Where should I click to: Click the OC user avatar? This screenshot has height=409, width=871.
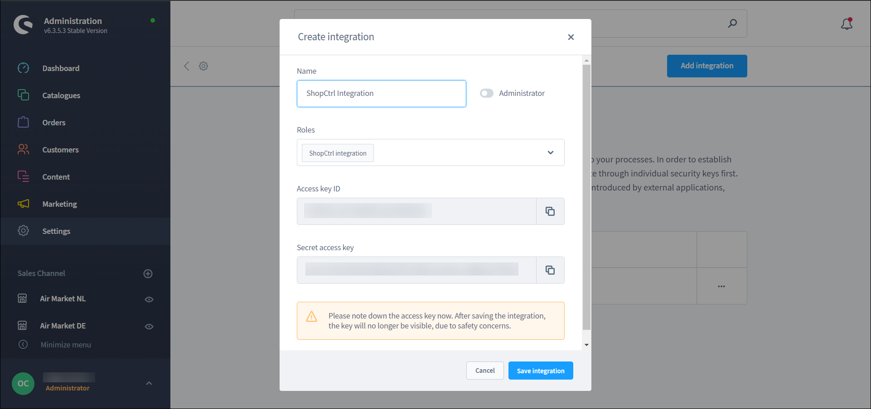[x=23, y=384]
